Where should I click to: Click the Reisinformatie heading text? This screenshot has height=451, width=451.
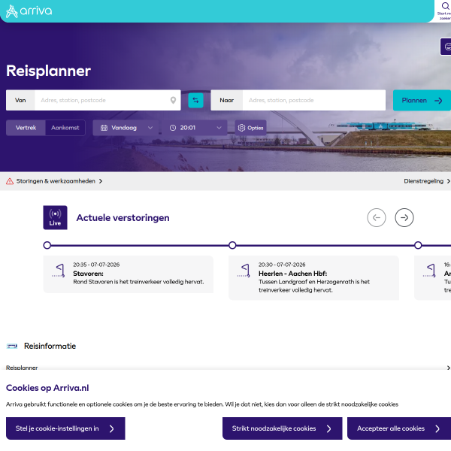coord(50,346)
